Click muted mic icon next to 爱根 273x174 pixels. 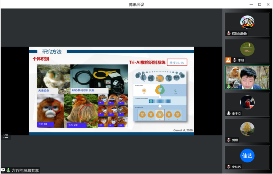click(229, 140)
